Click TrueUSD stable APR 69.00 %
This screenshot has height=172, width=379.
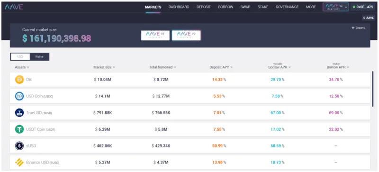click(336, 113)
